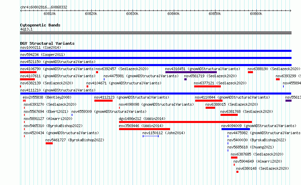Click the nsv4098098 variant label
This screenshot has height=185, width=301.
pos(156,104)
